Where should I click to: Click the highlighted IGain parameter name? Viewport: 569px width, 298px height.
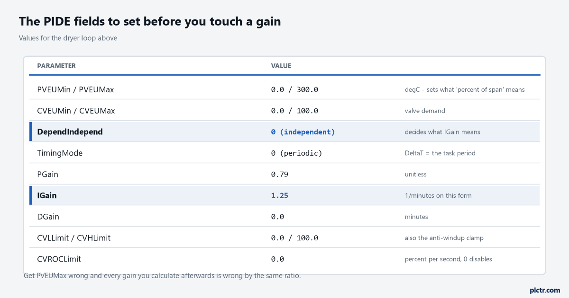tap(46, 195)
